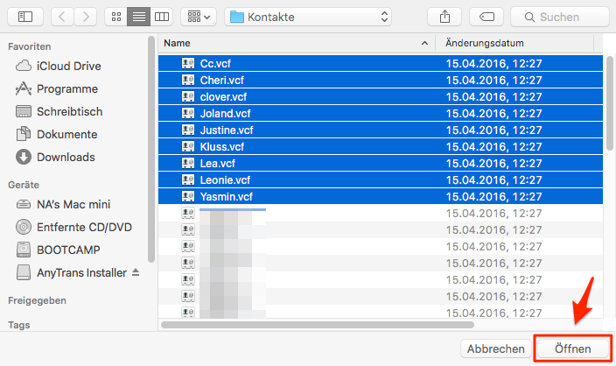Viewport: 616px width, 366px height.
Task: Focus the Suchen search field
Action: pyautogui.click(x=560, y=17)
